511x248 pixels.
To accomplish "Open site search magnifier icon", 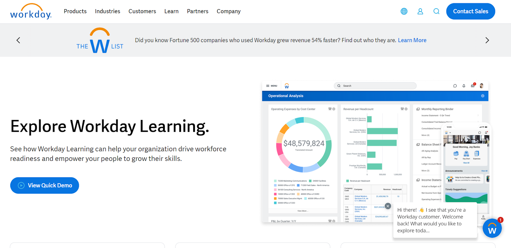I will pos(436,11).
